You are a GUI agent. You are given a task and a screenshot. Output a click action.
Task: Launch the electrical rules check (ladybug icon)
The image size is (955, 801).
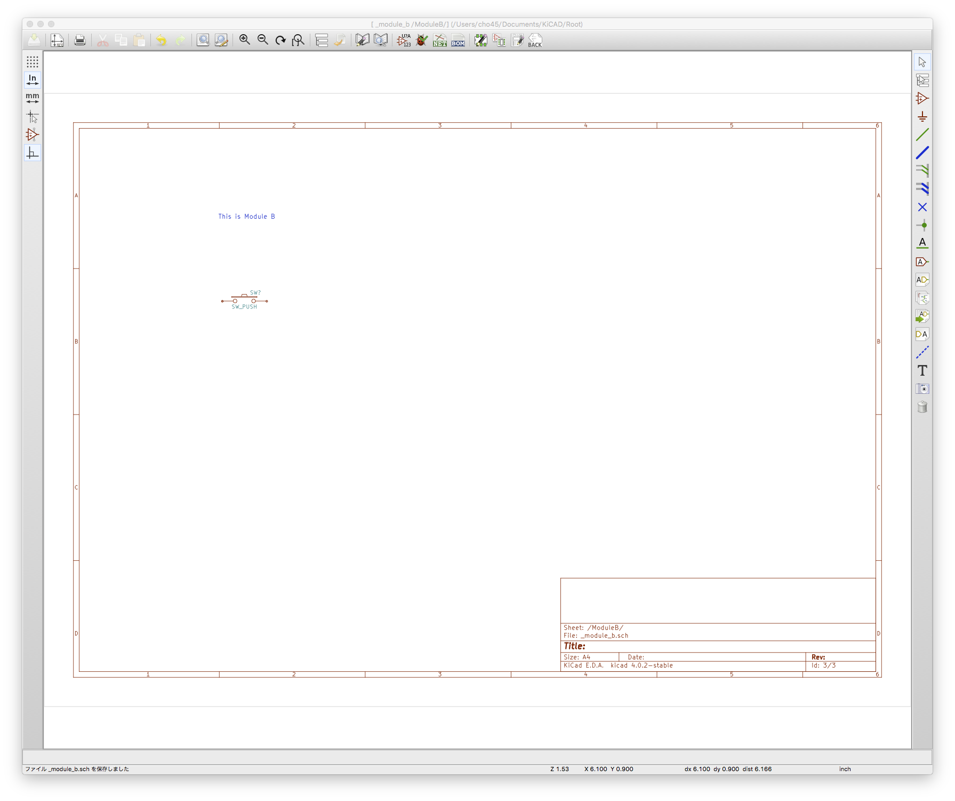coord(422,41)
